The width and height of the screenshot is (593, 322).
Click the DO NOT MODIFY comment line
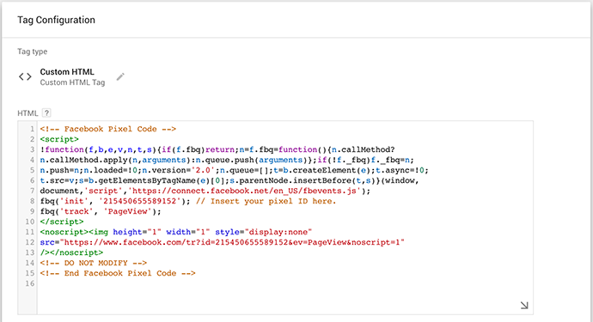(x=94, y=263)
